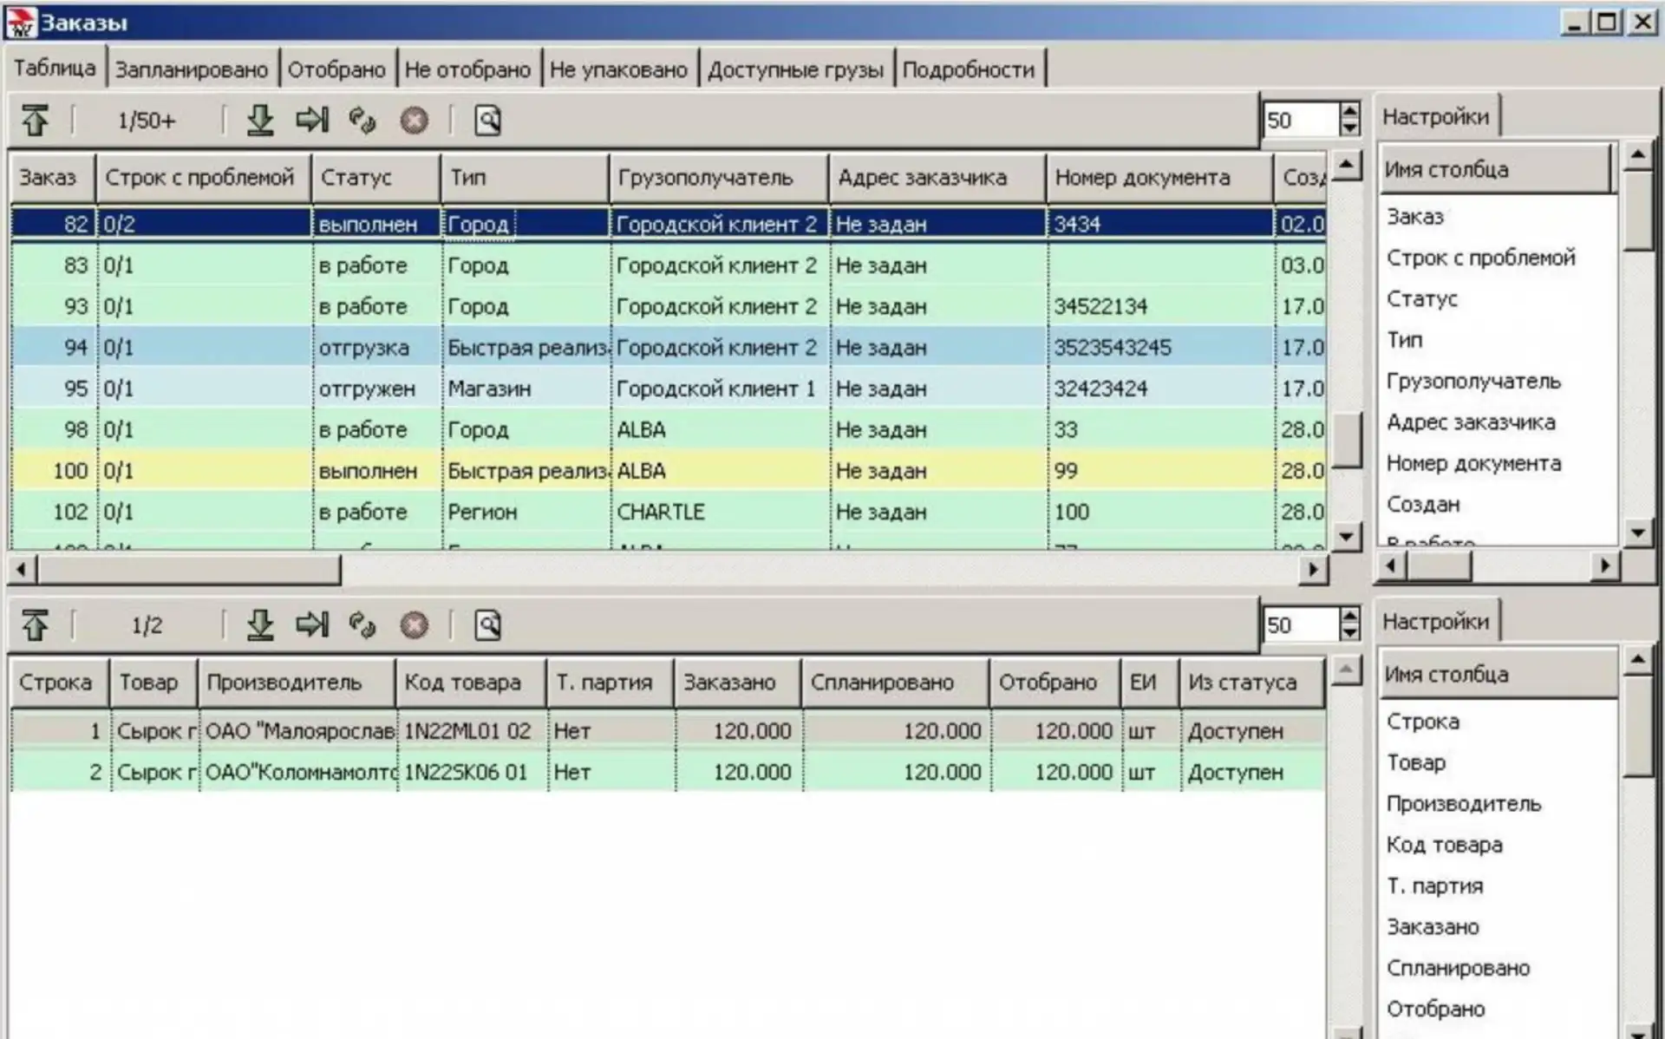This screenshot has height=1039, width=1665.
Task: Click refresh icon in the lower lines toolbar
Action: pos(362,624)
